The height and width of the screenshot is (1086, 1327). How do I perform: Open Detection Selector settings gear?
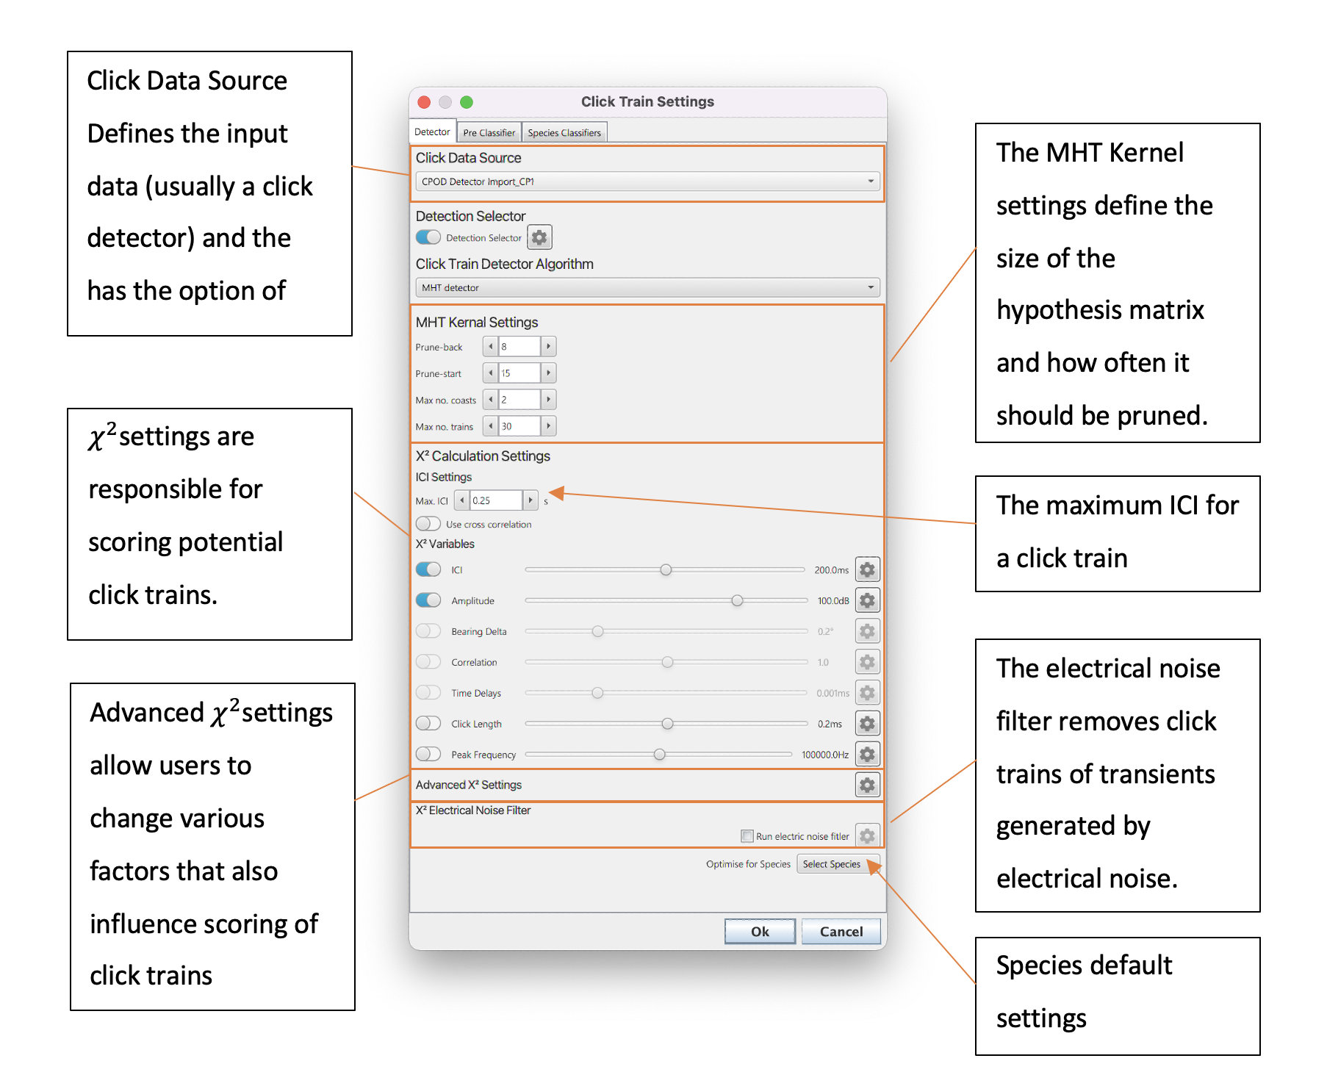[539, 237]
